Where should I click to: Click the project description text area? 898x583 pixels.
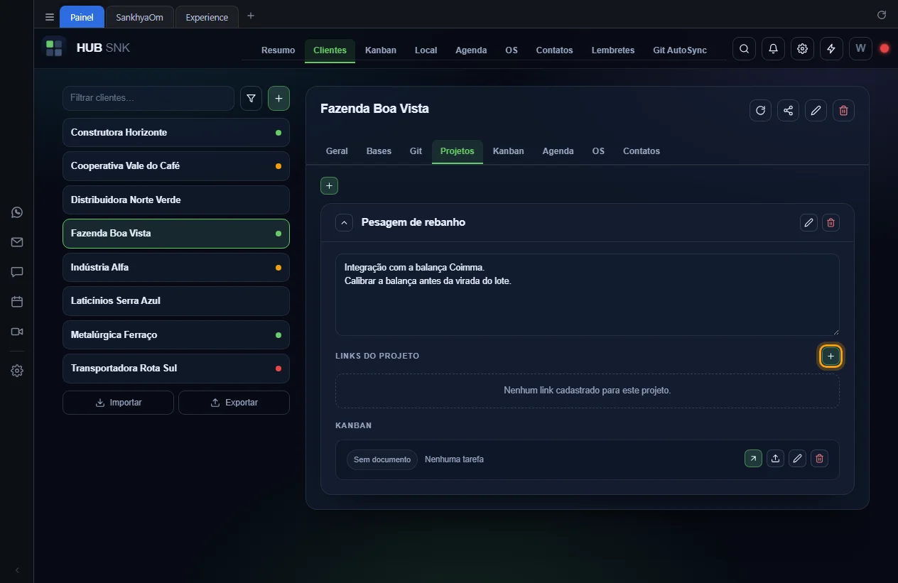point(588,295)
